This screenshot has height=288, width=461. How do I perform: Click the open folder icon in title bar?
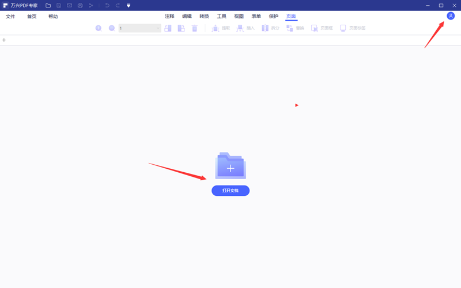click(48, 6)
